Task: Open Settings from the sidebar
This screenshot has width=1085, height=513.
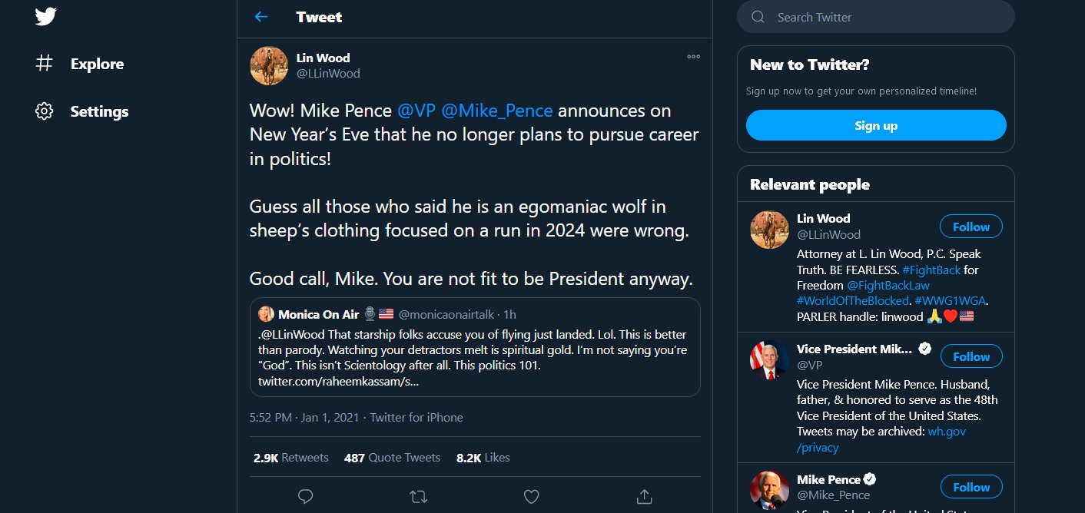Action: pyautogui.click(x=99, y=111)
